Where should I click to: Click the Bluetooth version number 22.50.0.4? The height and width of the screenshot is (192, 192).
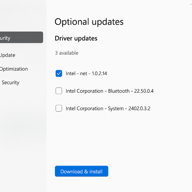(144, 91)
